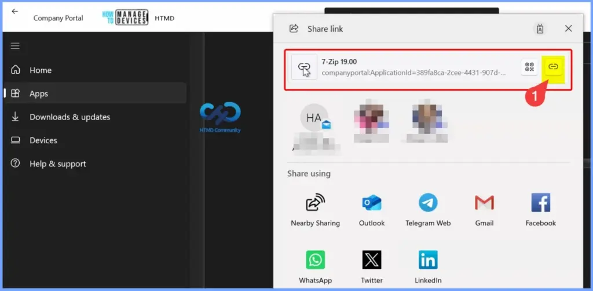Viewport: 593px width, 291px height.
Task: Click the How To Manage Devices logo
Action: tap(125, 17)
